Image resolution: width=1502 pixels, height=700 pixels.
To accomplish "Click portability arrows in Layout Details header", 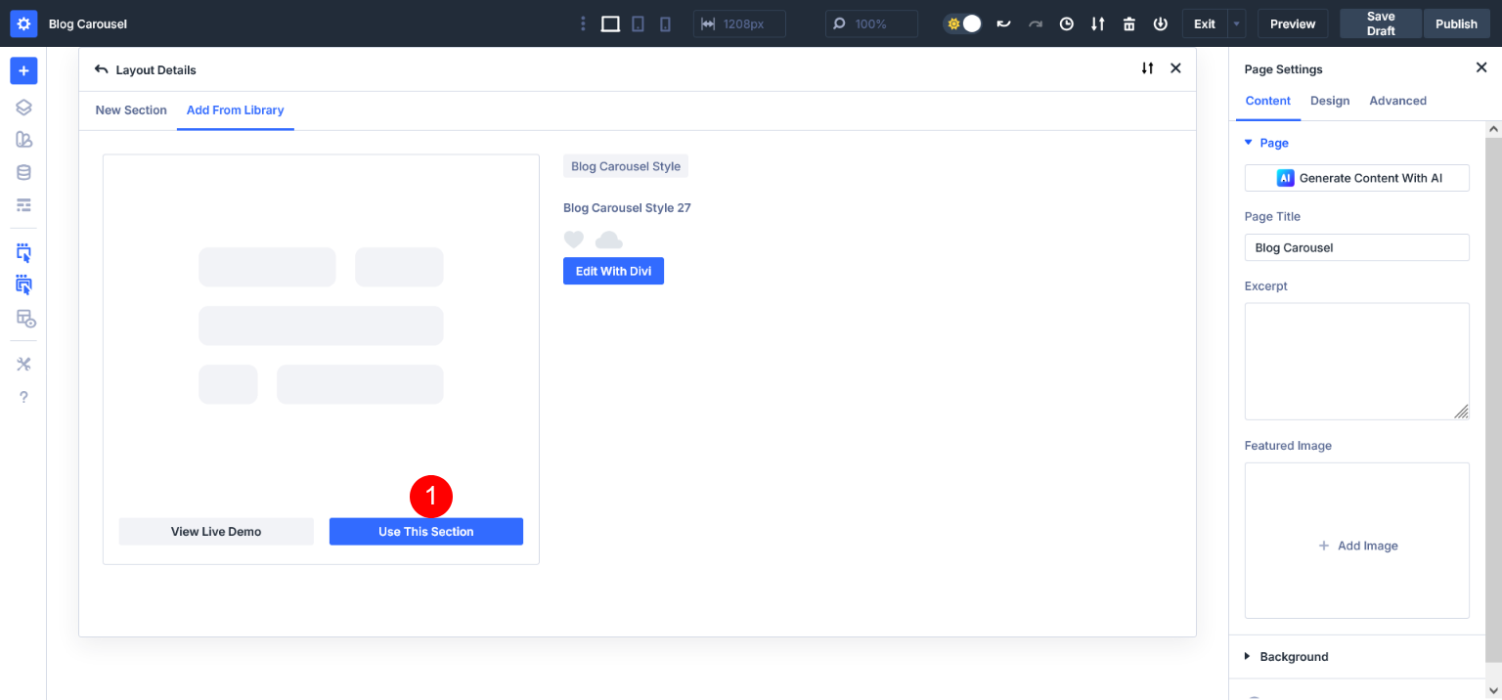I will (1147, 68).
